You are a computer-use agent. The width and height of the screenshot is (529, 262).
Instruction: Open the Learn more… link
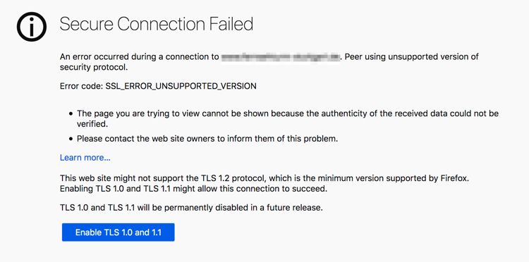coord(85,158)
